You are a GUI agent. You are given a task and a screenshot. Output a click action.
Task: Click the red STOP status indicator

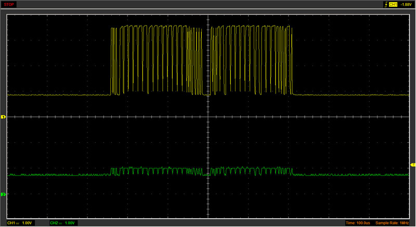[9, 5]
